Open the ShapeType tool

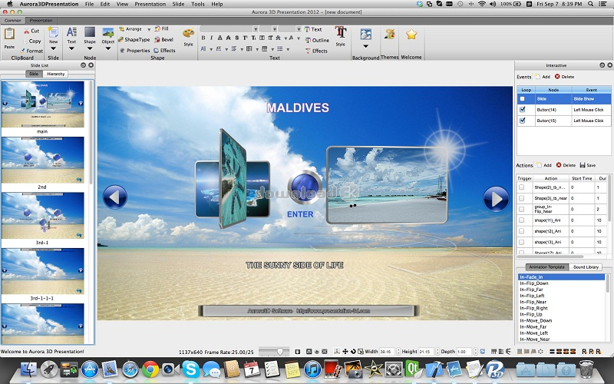134,40
